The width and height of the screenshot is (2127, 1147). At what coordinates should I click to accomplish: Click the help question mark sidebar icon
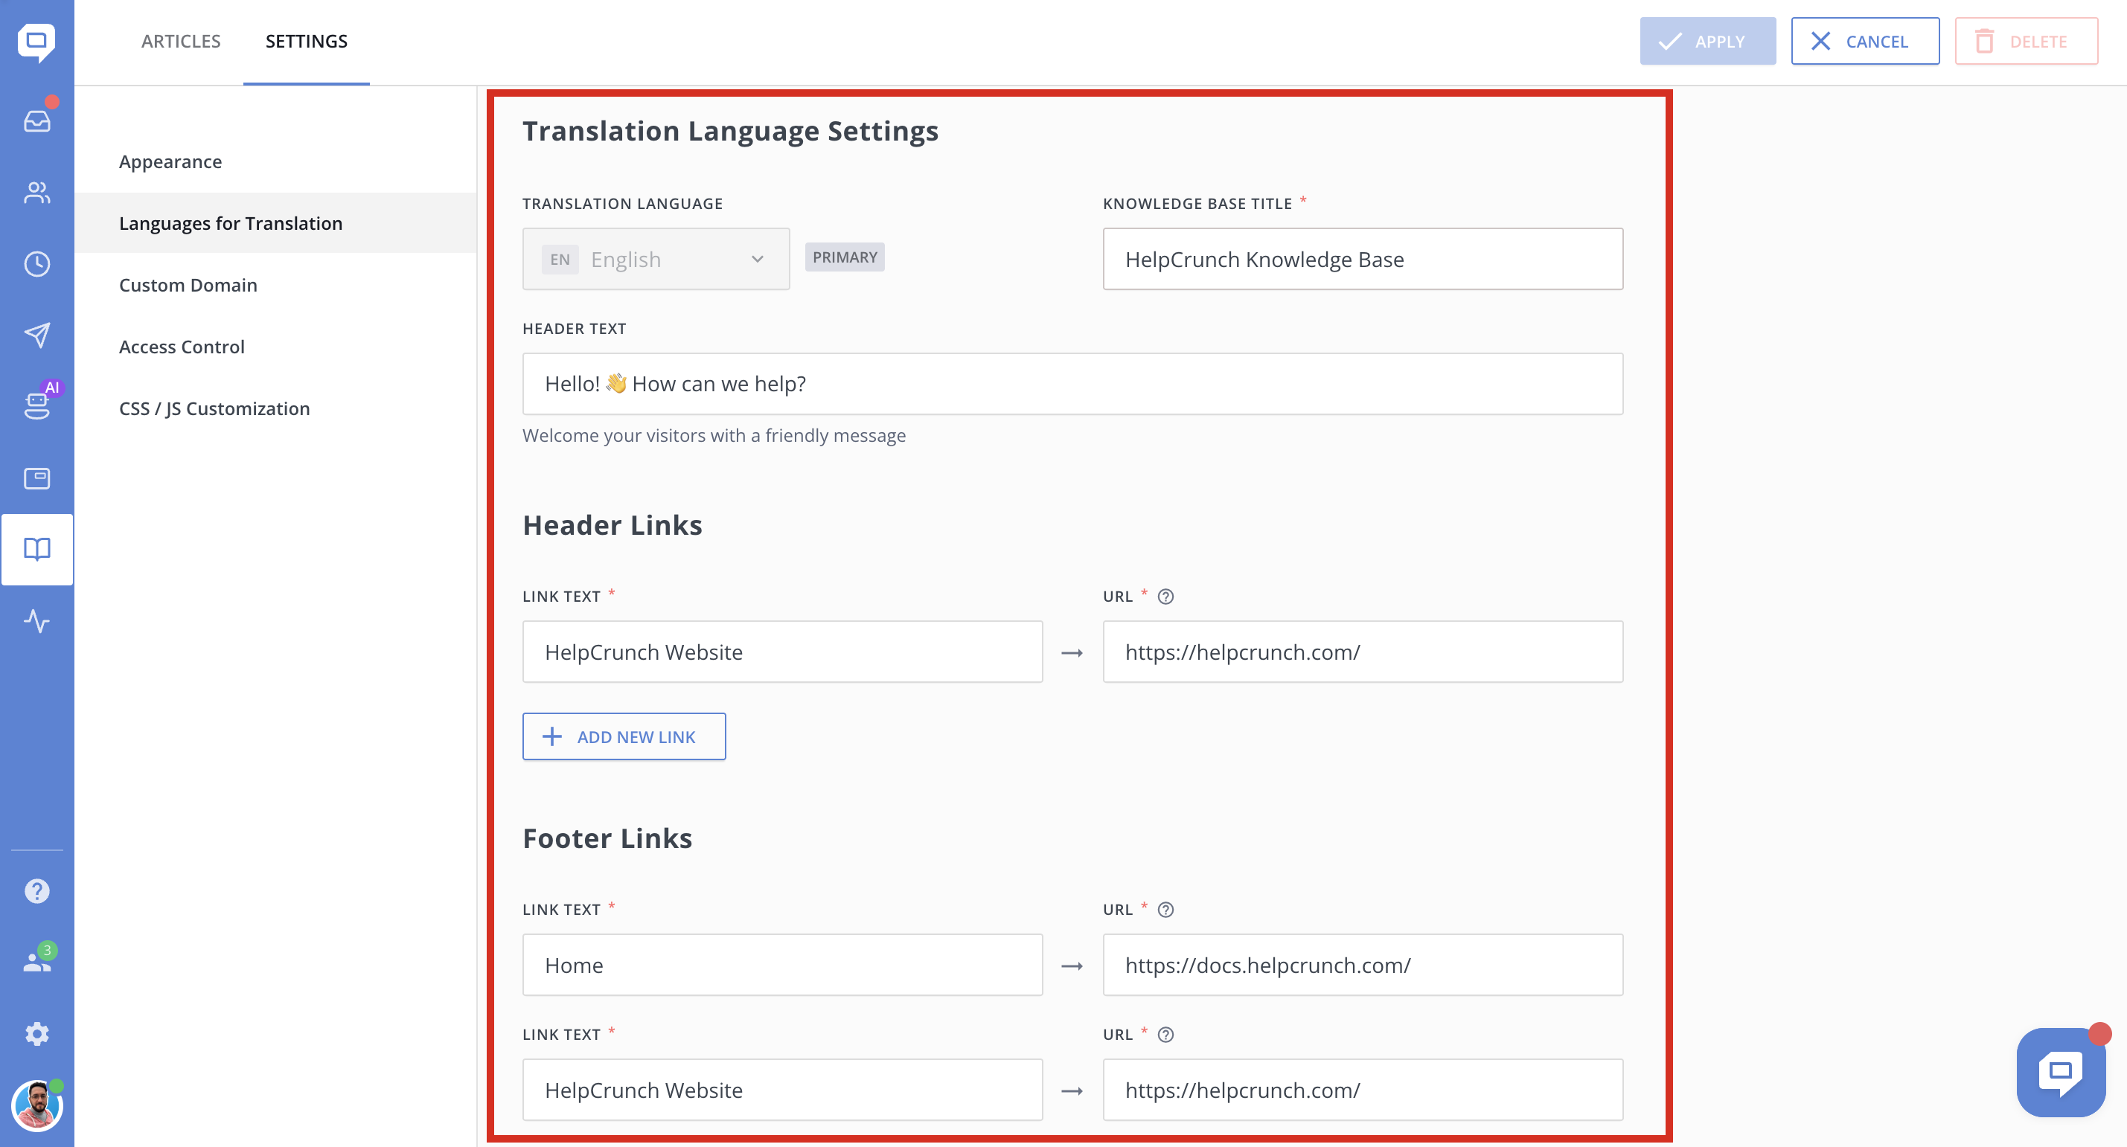point(36,891)
